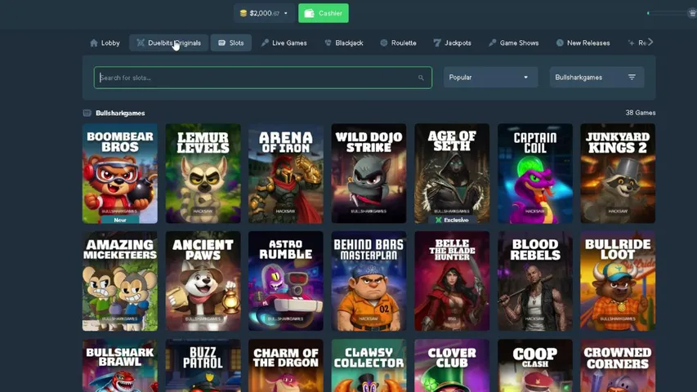Open the Behind Bars Masterplan game
697x392 pixels.
click(x=369, y=281)
